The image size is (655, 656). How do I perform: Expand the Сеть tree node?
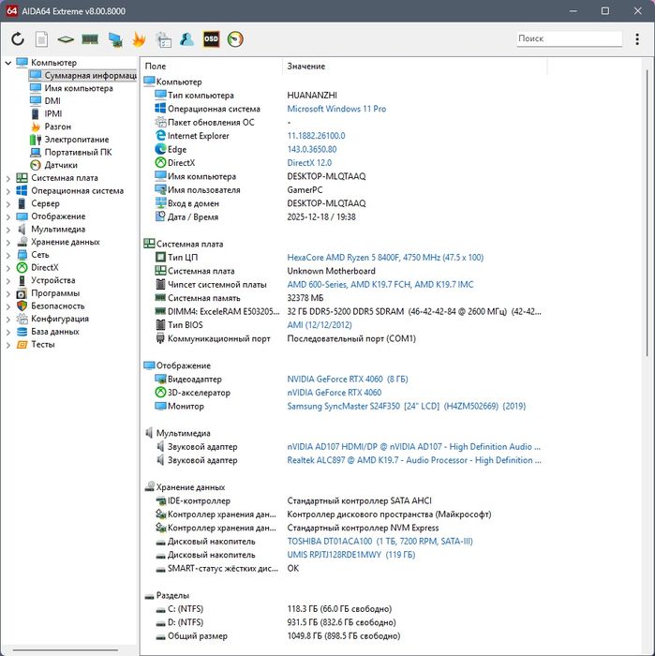coord(7,255)
